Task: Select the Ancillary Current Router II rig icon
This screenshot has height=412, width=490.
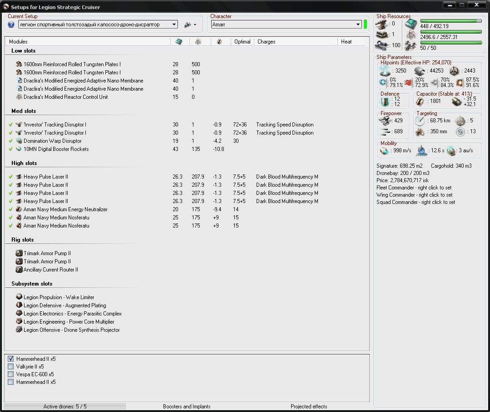Action: click(19, 269)
